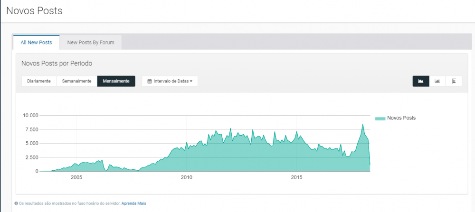Open the Intervalo de Datas dropdown

(170, 81)
